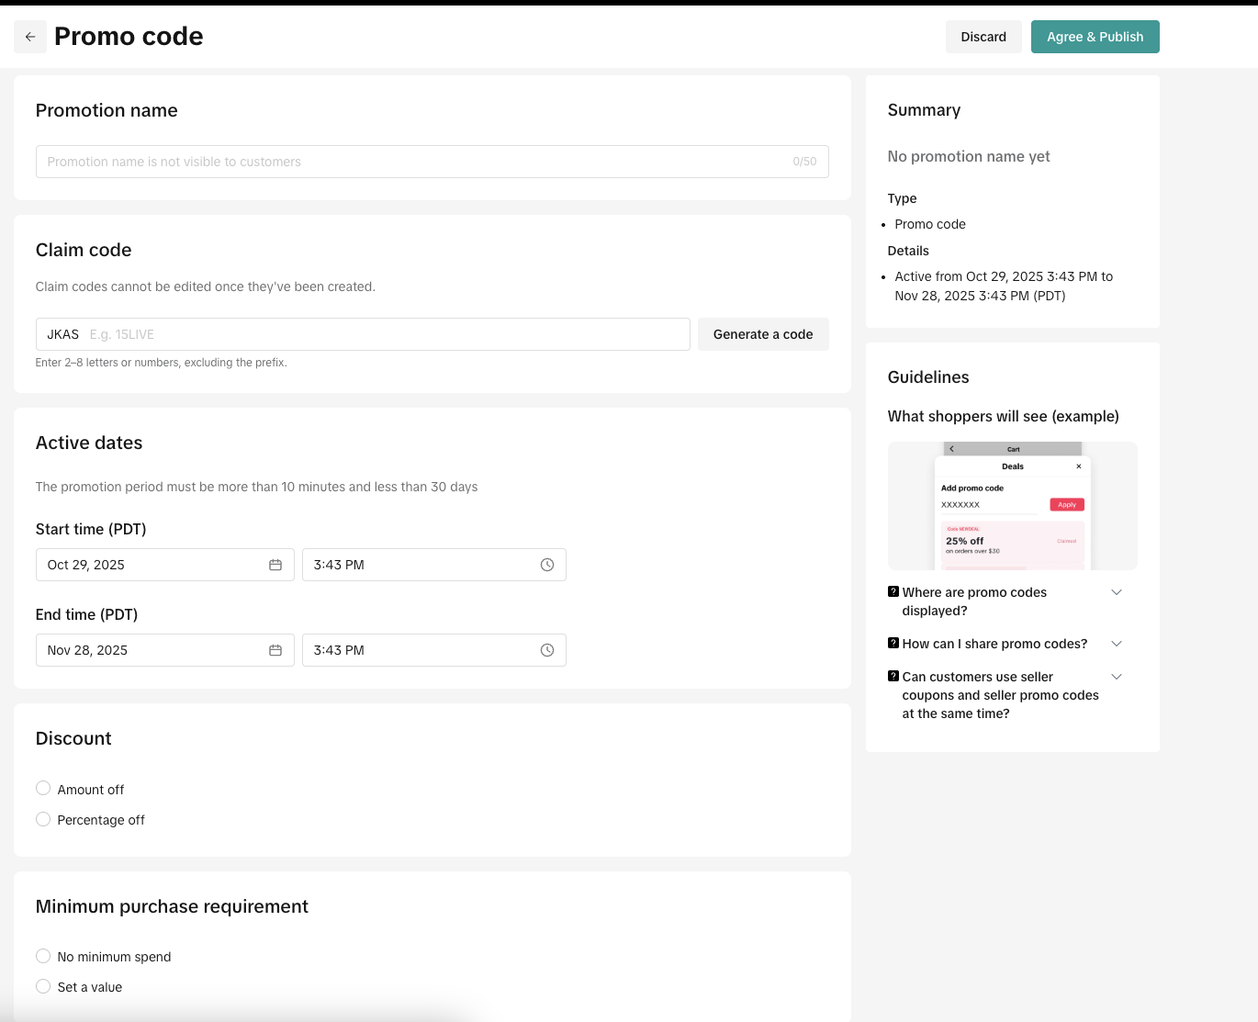Click question icon beside 'How can I share promo codes?'
Image resolution: width=1258 pixels, height=1022 pixels.
(893, 644)
